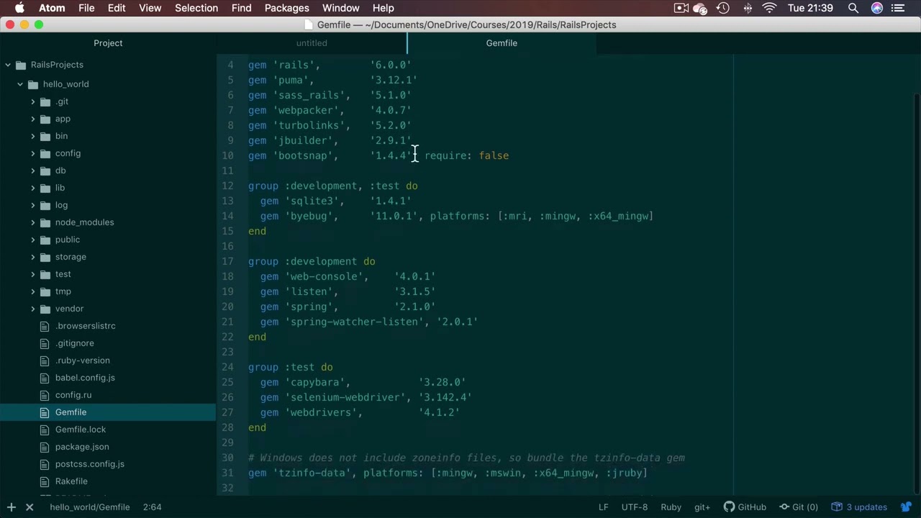
Task: Click the 2:64 cursor position
Action: [x=152, y=507]
